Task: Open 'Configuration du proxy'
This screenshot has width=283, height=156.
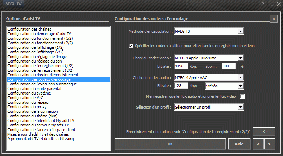Action: (59, 107)
